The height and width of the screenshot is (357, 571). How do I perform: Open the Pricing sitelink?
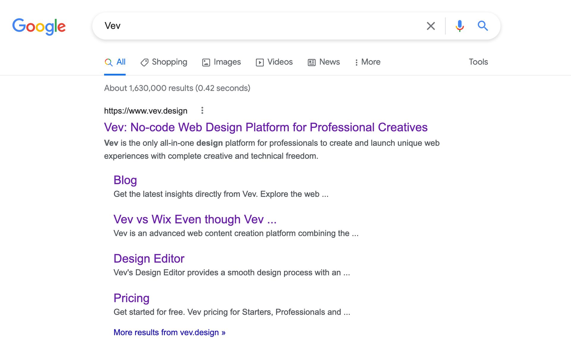point(131,298)
